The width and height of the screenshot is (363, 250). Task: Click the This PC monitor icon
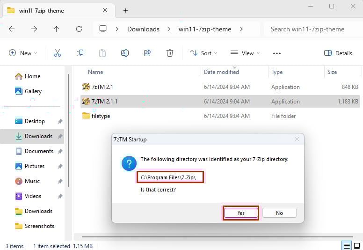coord(103,29)
